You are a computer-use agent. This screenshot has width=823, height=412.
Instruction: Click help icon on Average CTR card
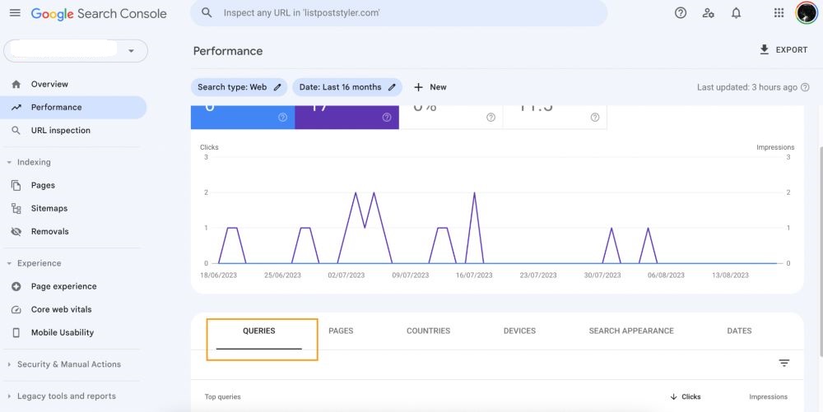coord(491,118)
